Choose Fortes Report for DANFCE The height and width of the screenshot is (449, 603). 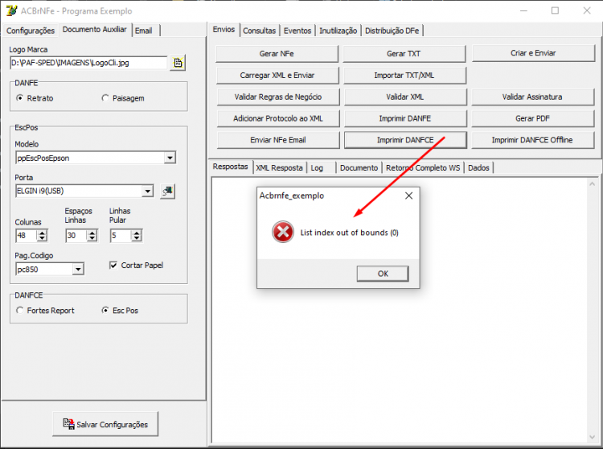click(45, 311)
